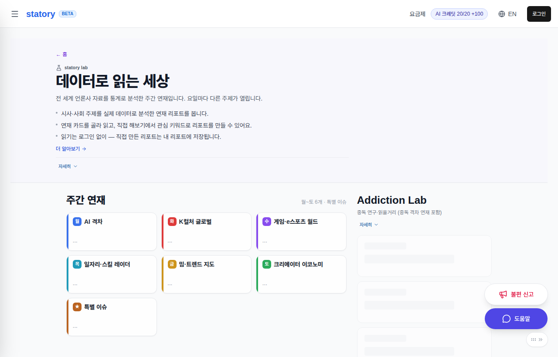
Task: Expand 자세히 under Addiction Lab
Action: click(369, 225)
